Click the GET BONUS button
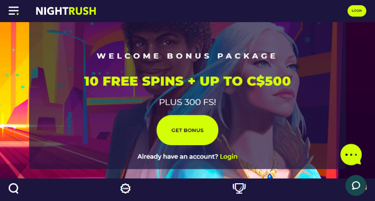Image resolution: width=375 pixels, height=201 pixels. tap(187, 130)
